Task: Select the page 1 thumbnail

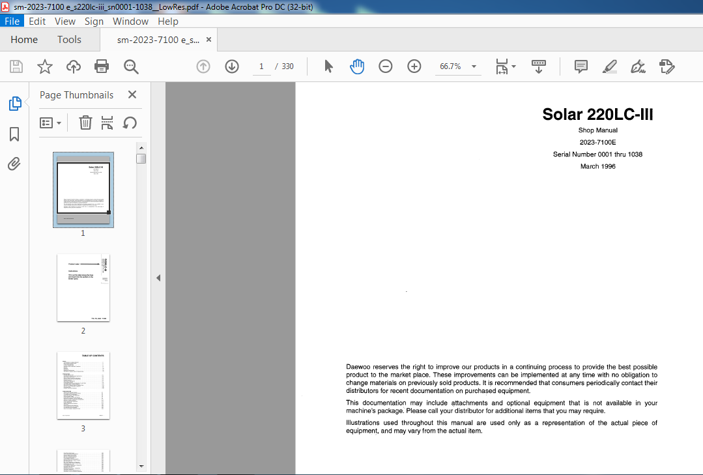Action: tap(83, 190)
